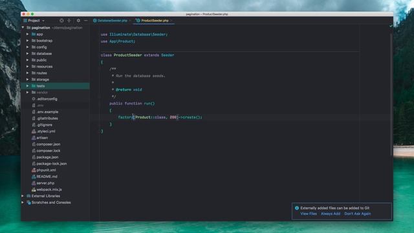Image resolution: width=414 pixels, height=233 pixels.
Task: Select package.json file
Action: (x=47, y=157)
